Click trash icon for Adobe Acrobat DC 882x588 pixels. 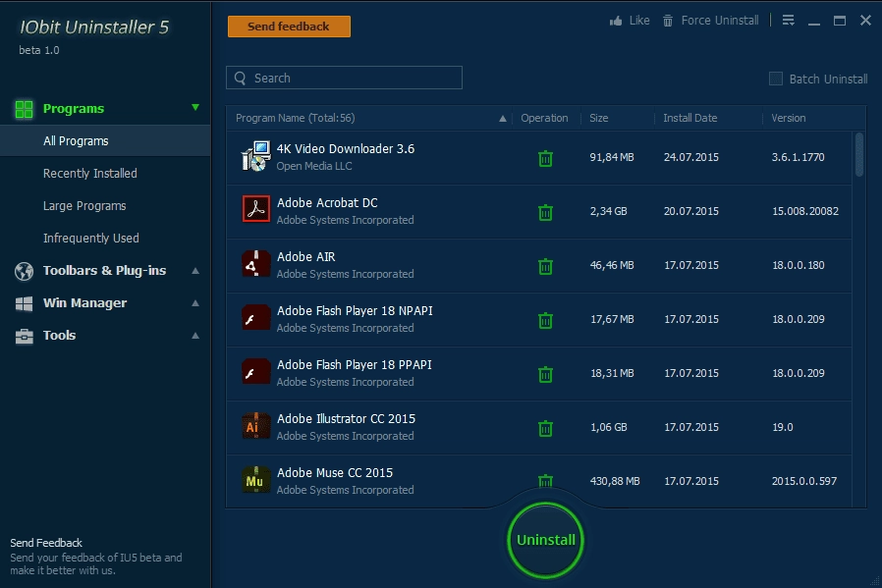point(545,212)
